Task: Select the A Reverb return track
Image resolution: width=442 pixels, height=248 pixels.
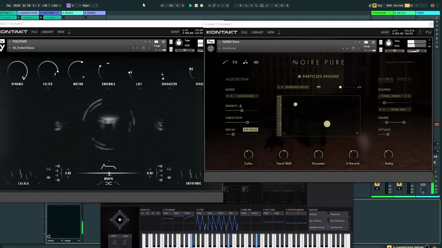Action: [382, 13]
